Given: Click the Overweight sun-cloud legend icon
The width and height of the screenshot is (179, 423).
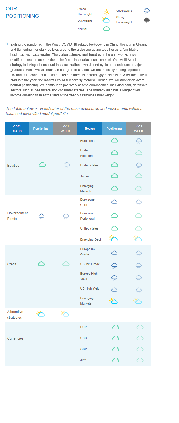Looking at the screenshot, I should tap(106, 20).
